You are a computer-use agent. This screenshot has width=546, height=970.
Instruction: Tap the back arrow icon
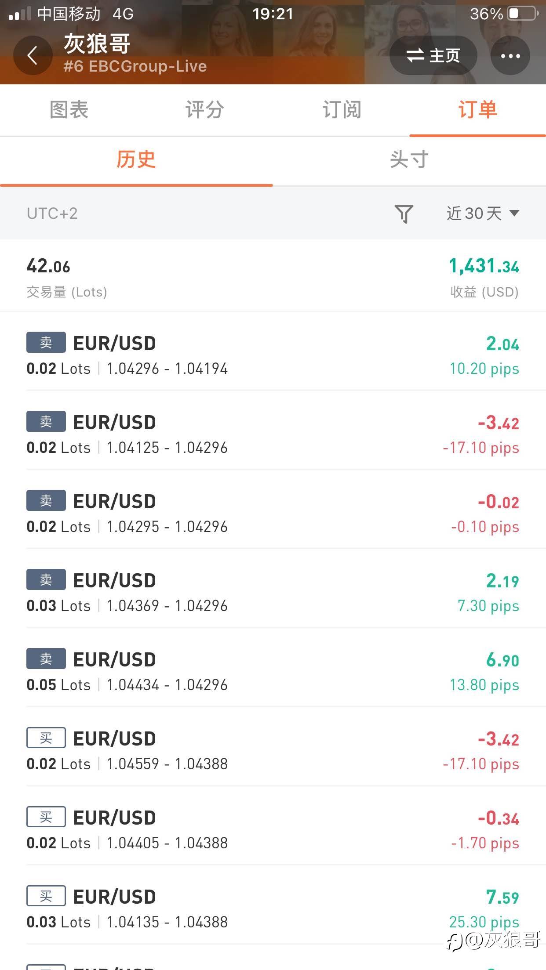33,56
